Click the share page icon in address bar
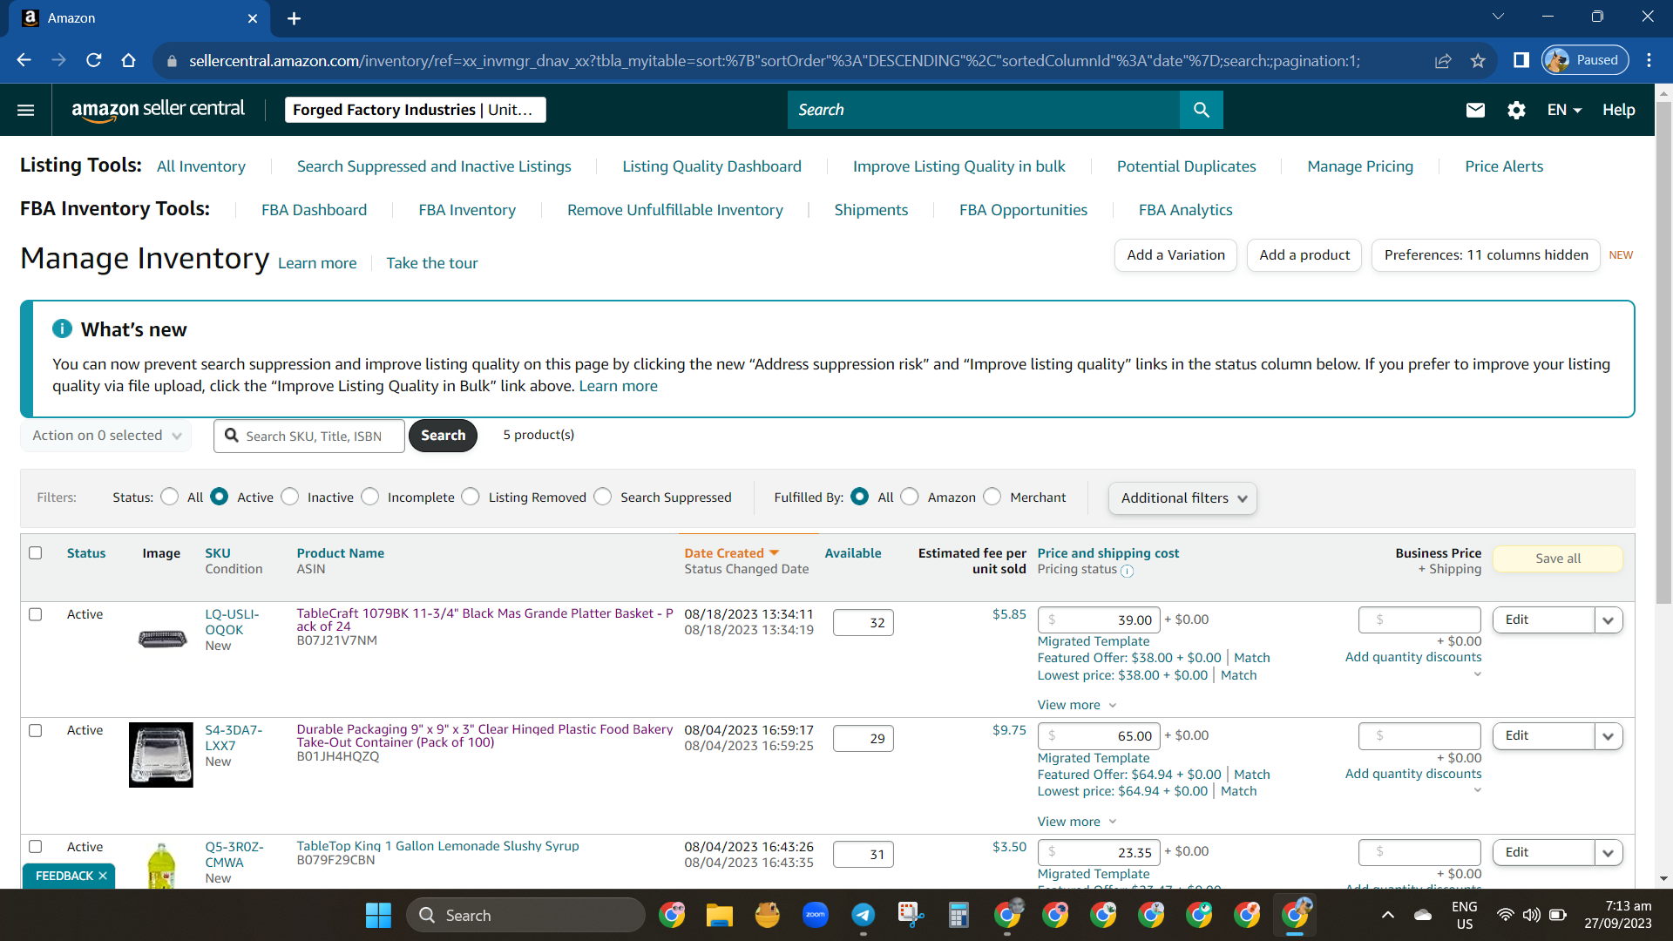The image size is (1673, 941). click(x=1443, y=60)
